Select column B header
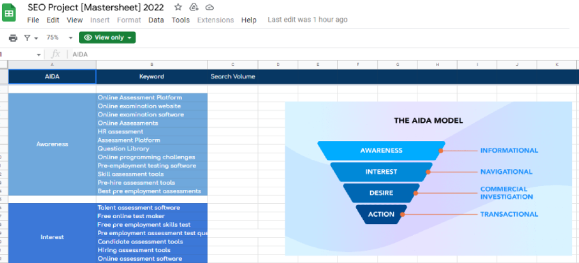Image resolution: width=579 pixels, height=263 pixels. click(152, 65)
